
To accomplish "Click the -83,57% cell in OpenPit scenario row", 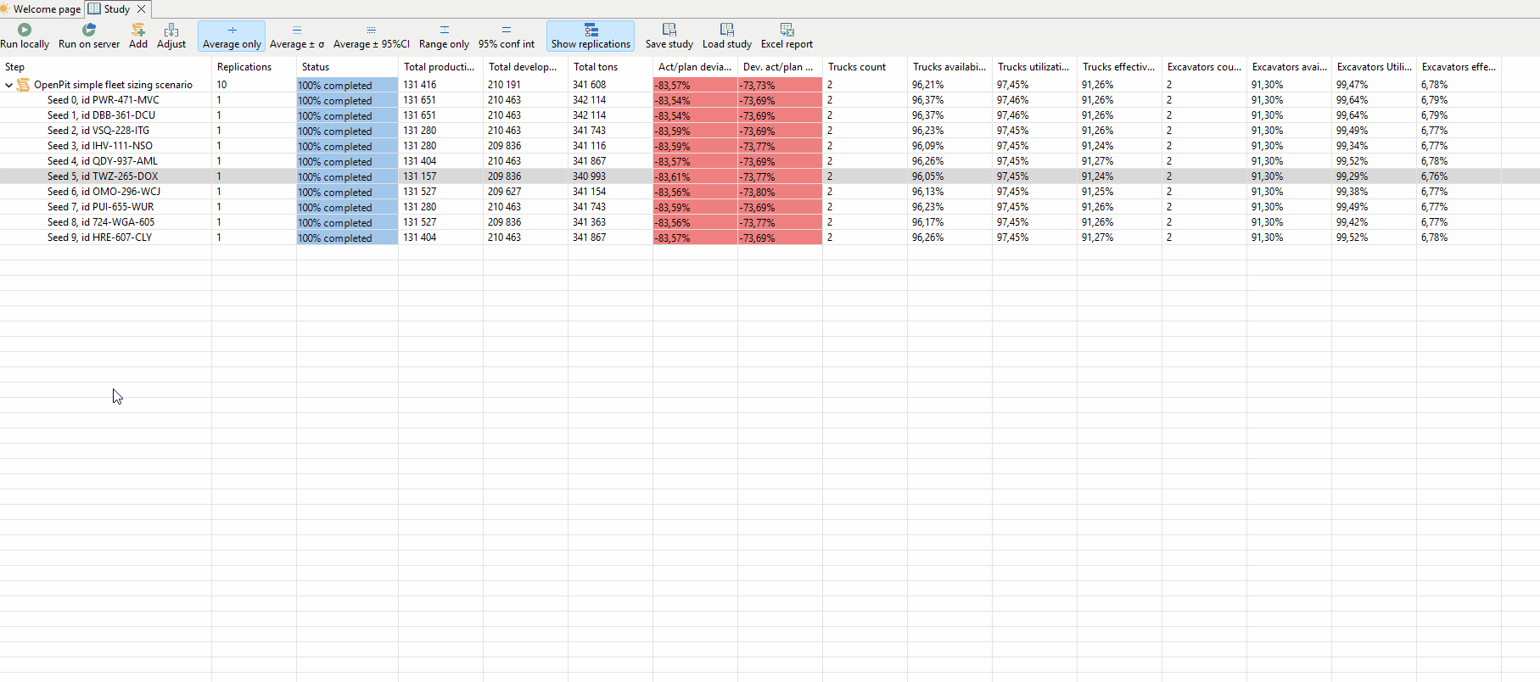I will pos(695,85).
